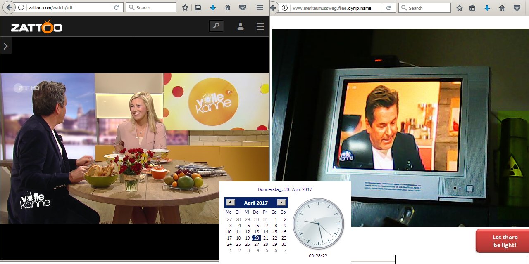Reload the zattoo.com page
Image resolution: width=529 pixels, height=264 pixels.
[116, 7]
